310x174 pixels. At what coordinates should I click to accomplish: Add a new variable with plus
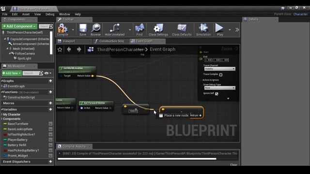coord(50,109)
